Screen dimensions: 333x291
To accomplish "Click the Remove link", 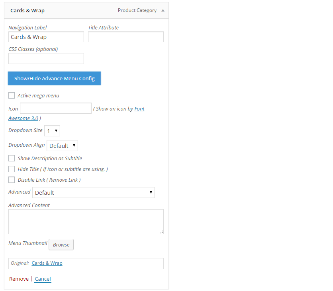I will click(x=19, y=279).
